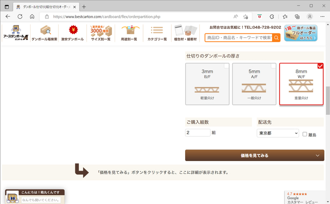
Task: Open browser settings ellipsis menu
Action: pos(322,17)
